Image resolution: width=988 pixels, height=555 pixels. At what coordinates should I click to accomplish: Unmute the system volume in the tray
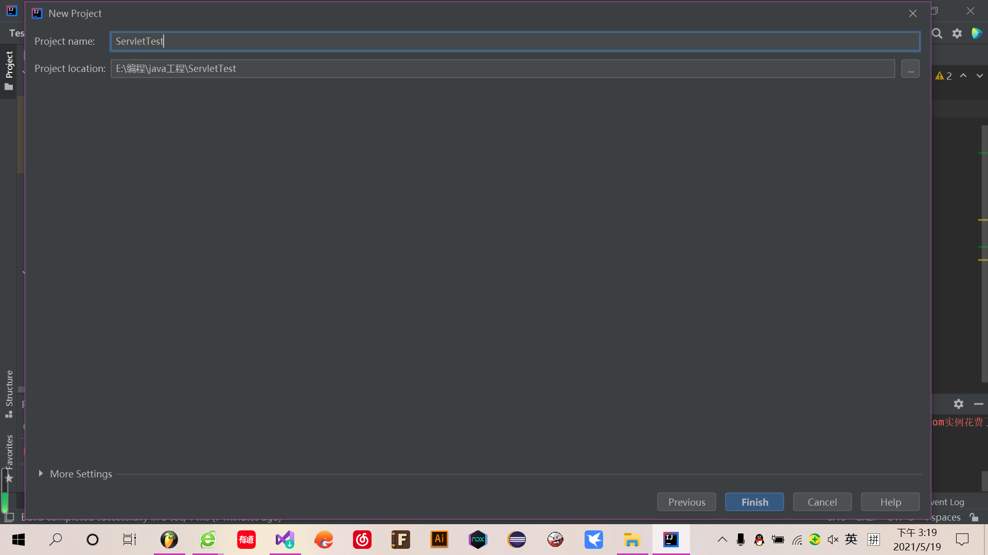click(833, 540)
